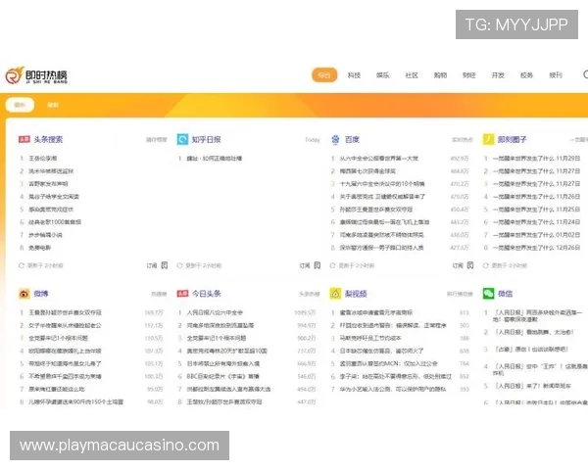Open 即刻圈子 entry dated 12月26日
This screenshot has width=588, height=470.
coord(536,248)
